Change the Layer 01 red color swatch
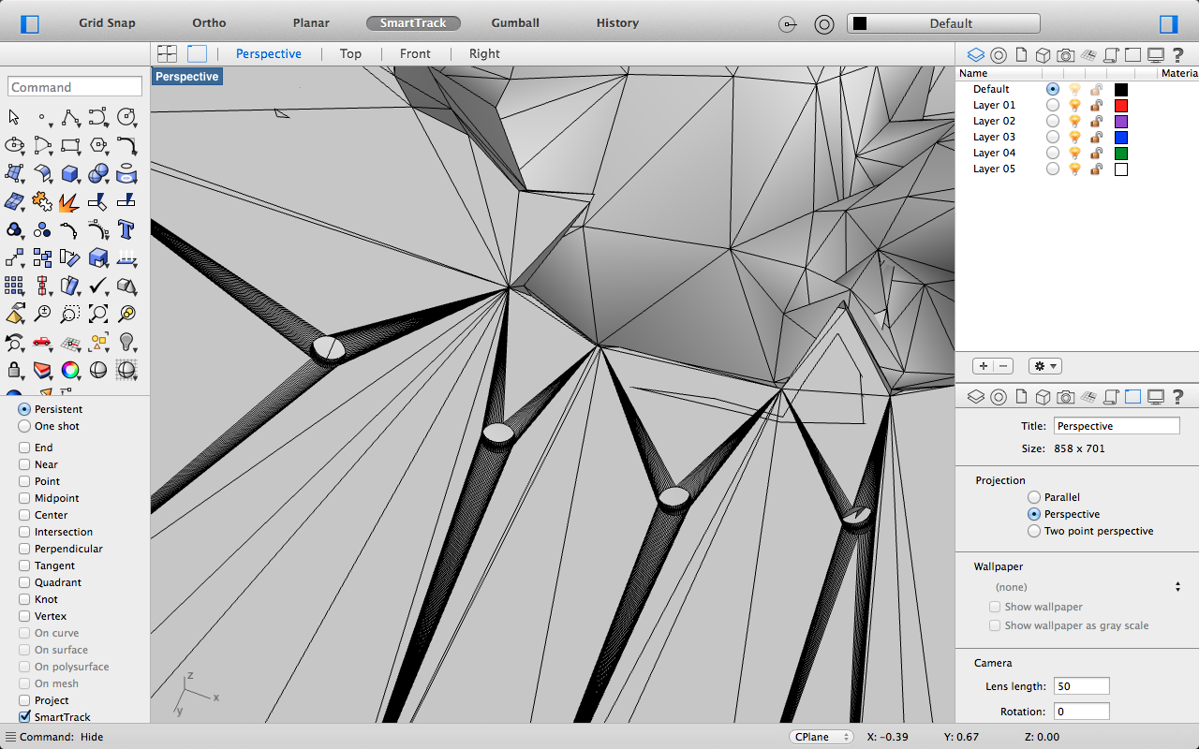1199x749 pixels. 1120,105
